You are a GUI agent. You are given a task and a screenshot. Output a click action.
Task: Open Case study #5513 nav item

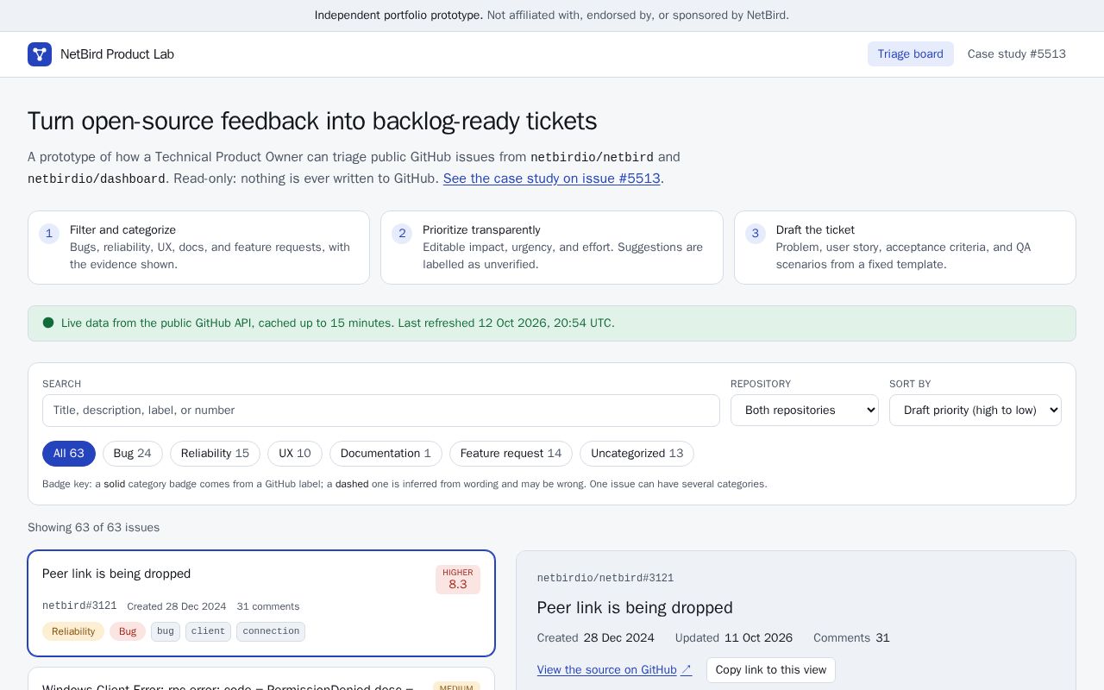(1016, 54)
